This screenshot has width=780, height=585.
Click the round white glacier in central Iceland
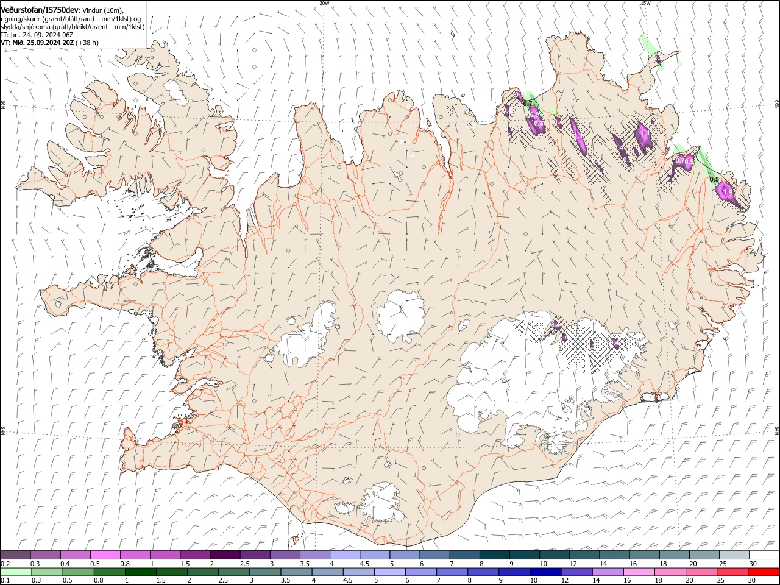coord(400,316)
